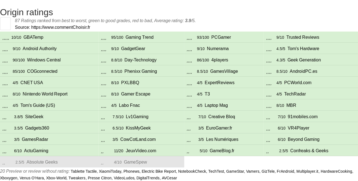Click the Electric Bike Report source
The height and width of the screenshot is (181, 358).
click(159, 171)
